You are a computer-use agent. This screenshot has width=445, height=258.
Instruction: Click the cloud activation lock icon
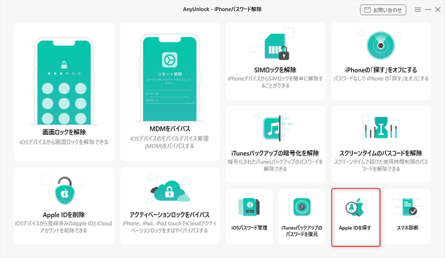pos(170,191)
